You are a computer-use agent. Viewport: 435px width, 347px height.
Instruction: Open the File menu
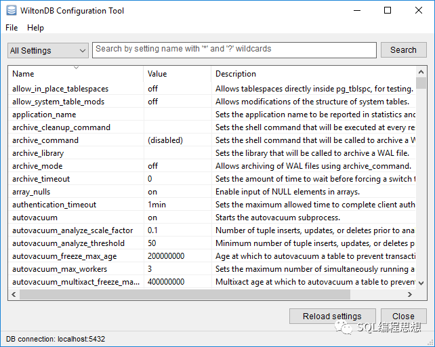(12, 28)
